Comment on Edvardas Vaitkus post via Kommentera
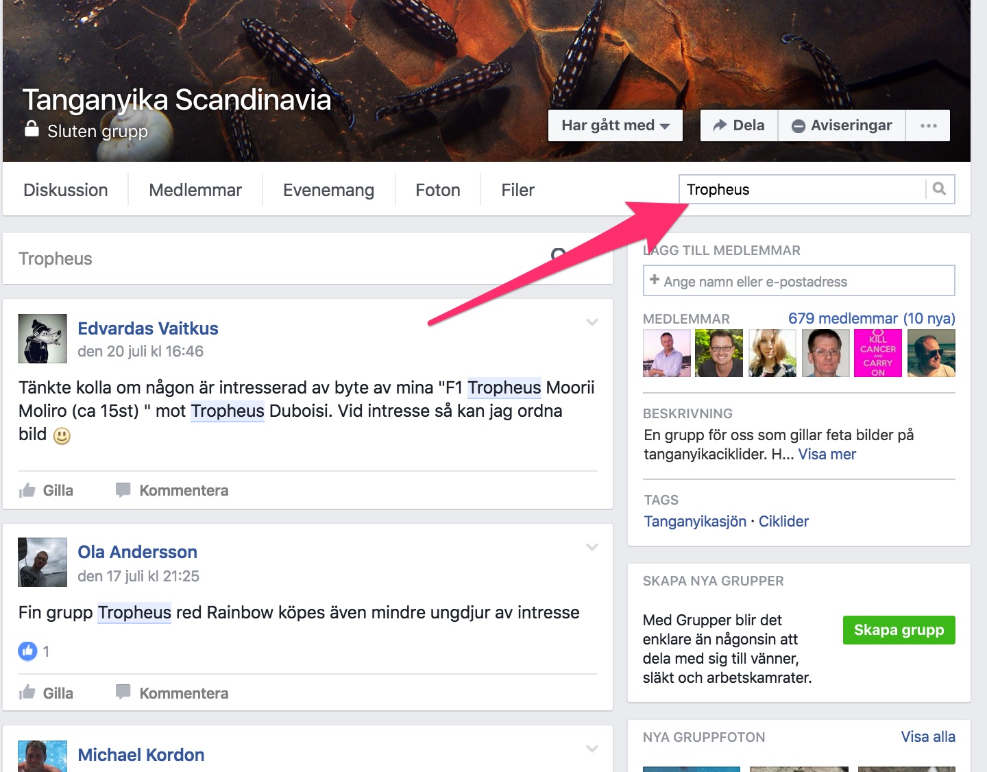 pyautogui.click(x=172, y=490)
